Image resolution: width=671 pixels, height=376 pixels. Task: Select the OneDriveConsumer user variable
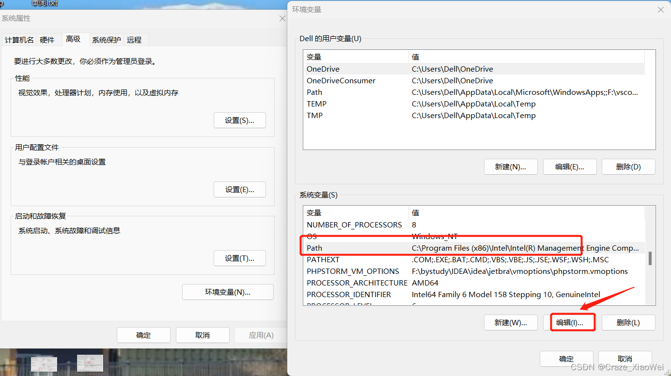(474, 81)
